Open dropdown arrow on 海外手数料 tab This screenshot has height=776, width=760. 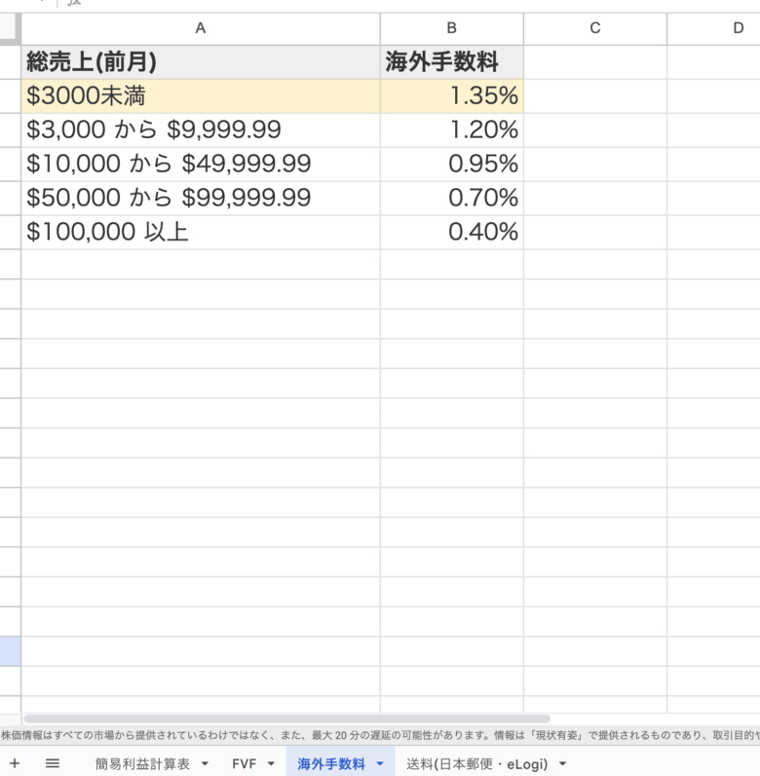click(x=380, y=763)
